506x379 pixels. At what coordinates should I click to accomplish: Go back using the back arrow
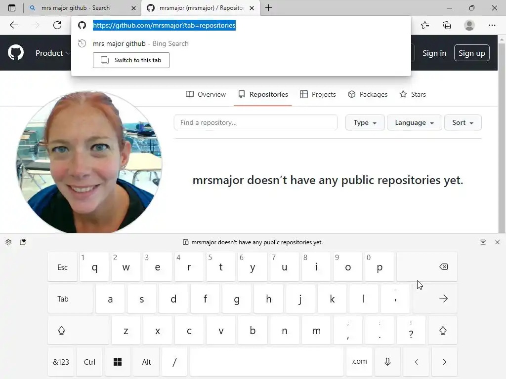(14, 25)
